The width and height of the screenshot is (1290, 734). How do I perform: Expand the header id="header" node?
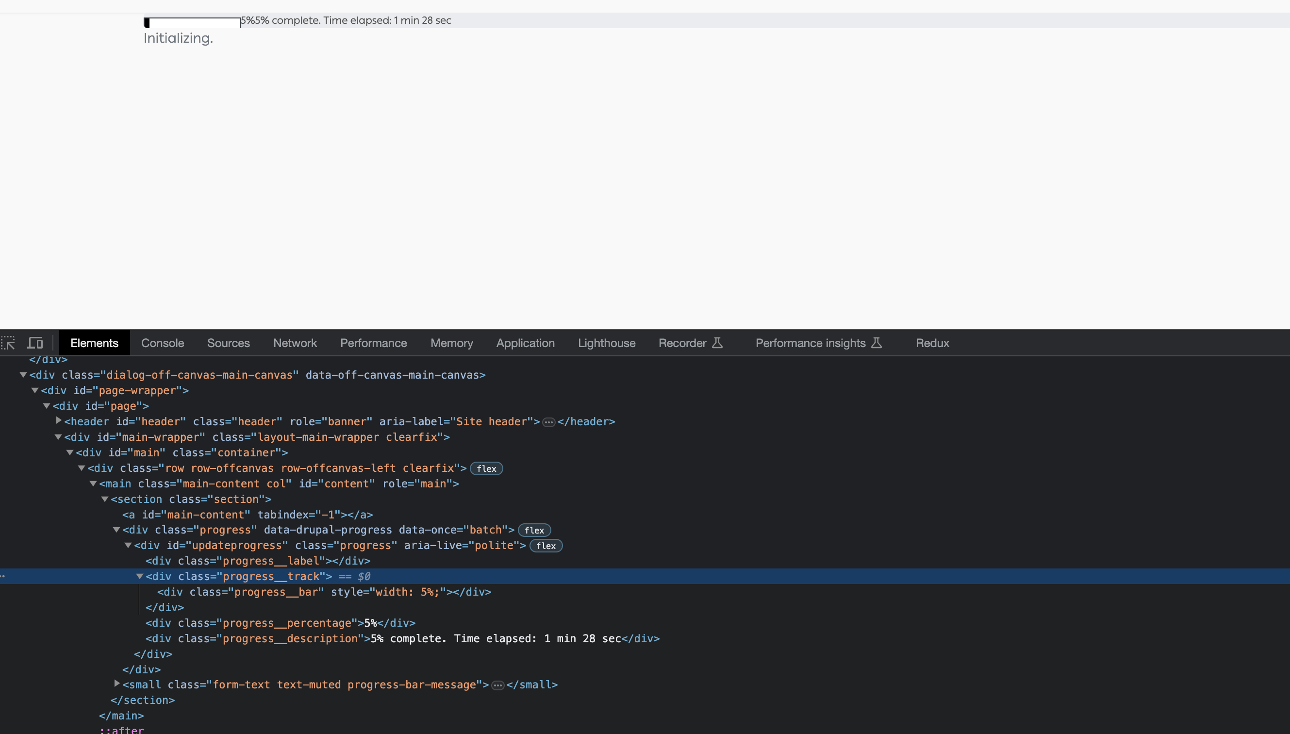pyautogui.click(x=59, y=420)
